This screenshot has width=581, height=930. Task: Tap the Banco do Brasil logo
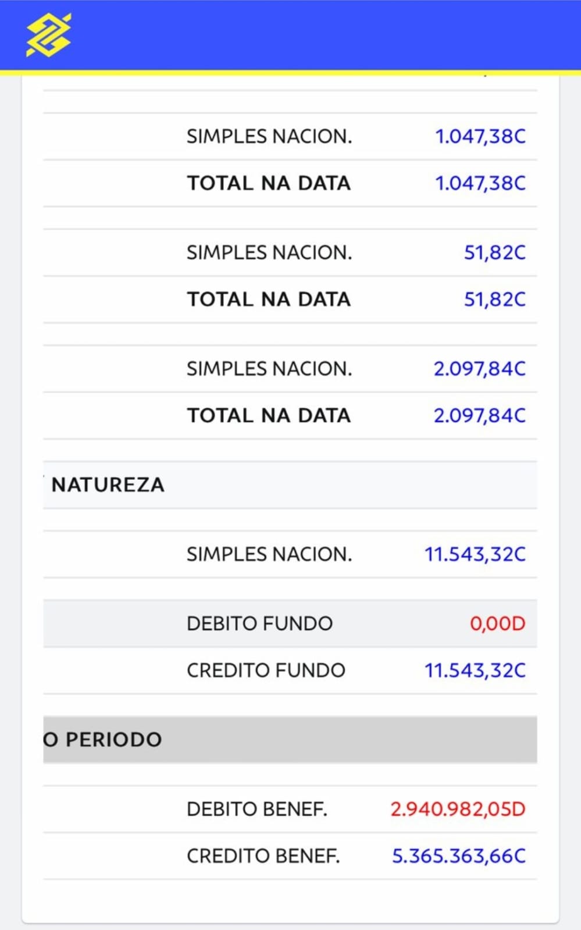pos(48,35)
